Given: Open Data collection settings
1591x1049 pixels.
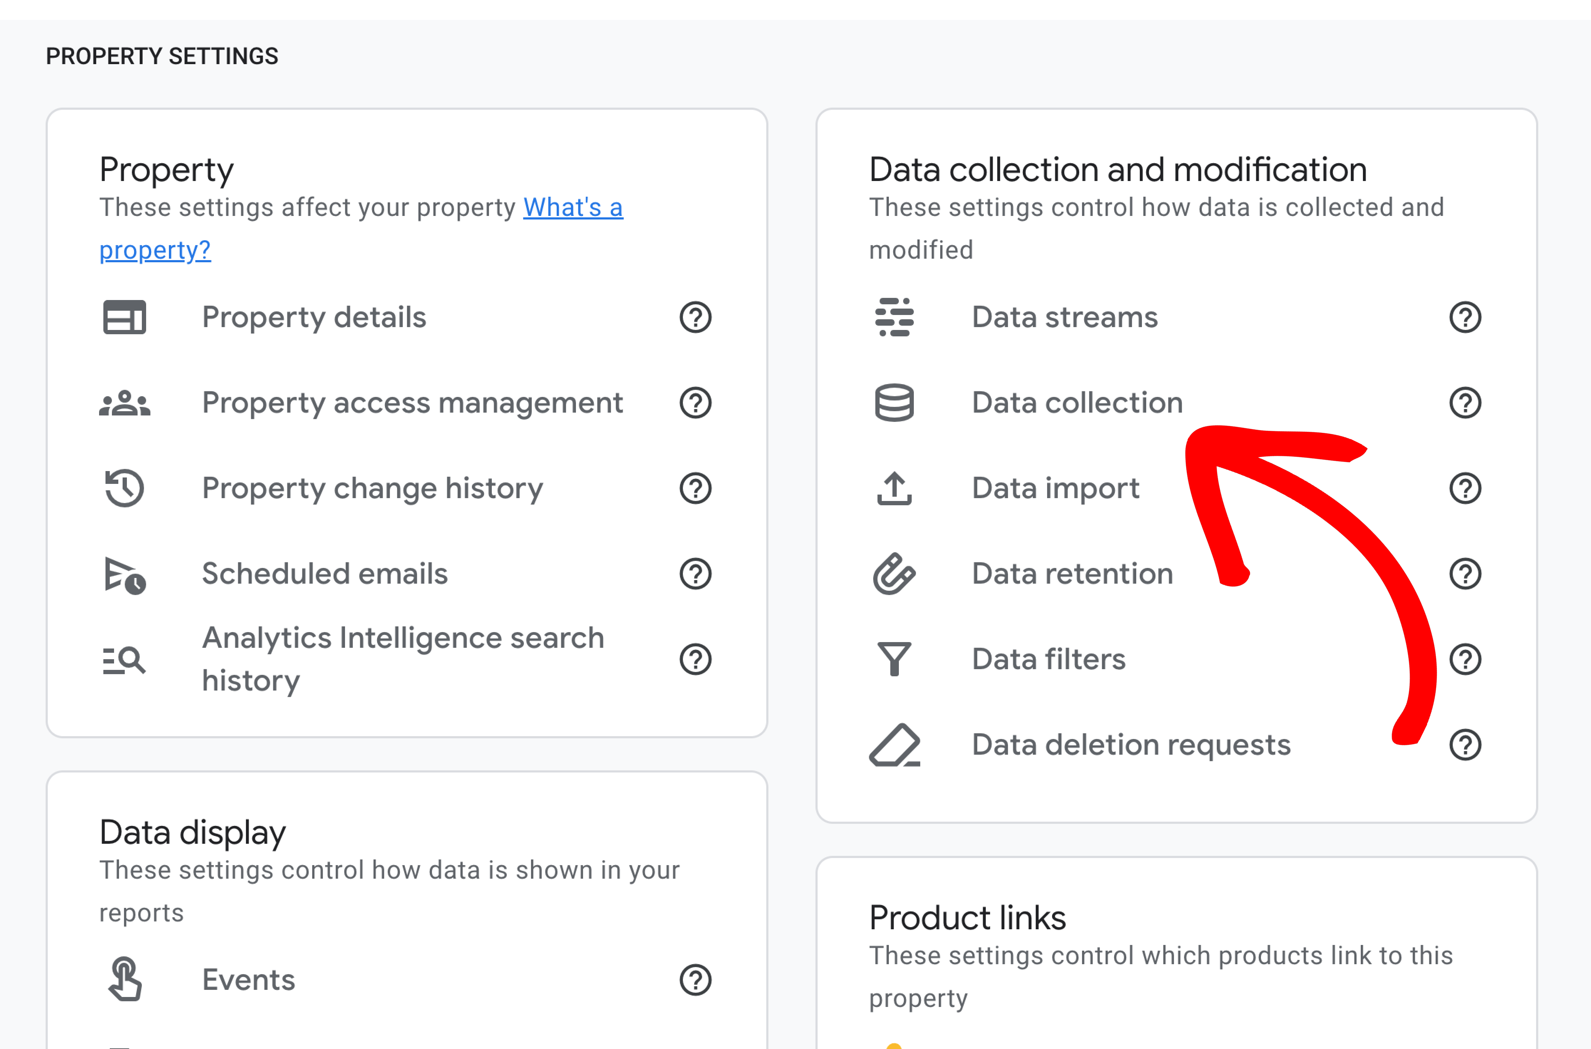Looking at the screenshot, I should (x=1076, y=403).
